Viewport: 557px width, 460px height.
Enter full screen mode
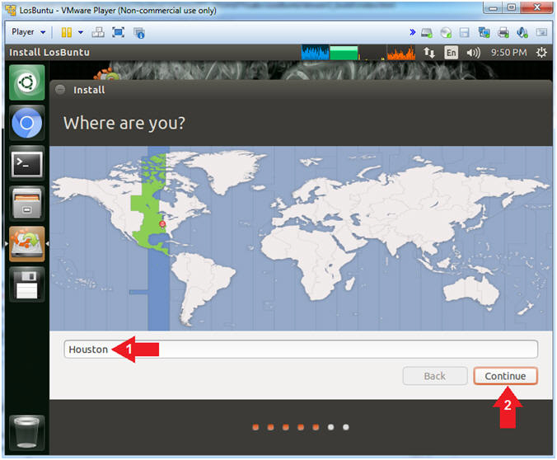point(119,32)
